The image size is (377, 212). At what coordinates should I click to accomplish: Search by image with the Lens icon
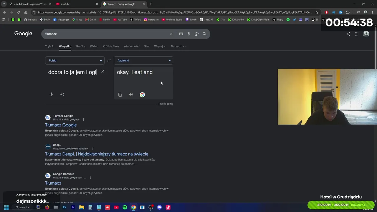pyautogui.click(x=197, y=34)
